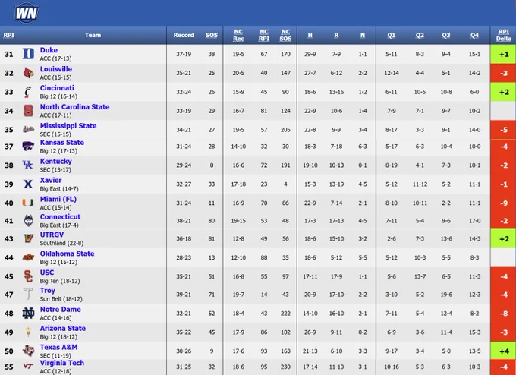The width and height of the screenshot is (516, 375).
Task: Click Duke's 37-19 record cell
Action: coord(184,54)
